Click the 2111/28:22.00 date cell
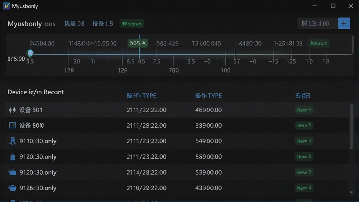 (147, 126)
